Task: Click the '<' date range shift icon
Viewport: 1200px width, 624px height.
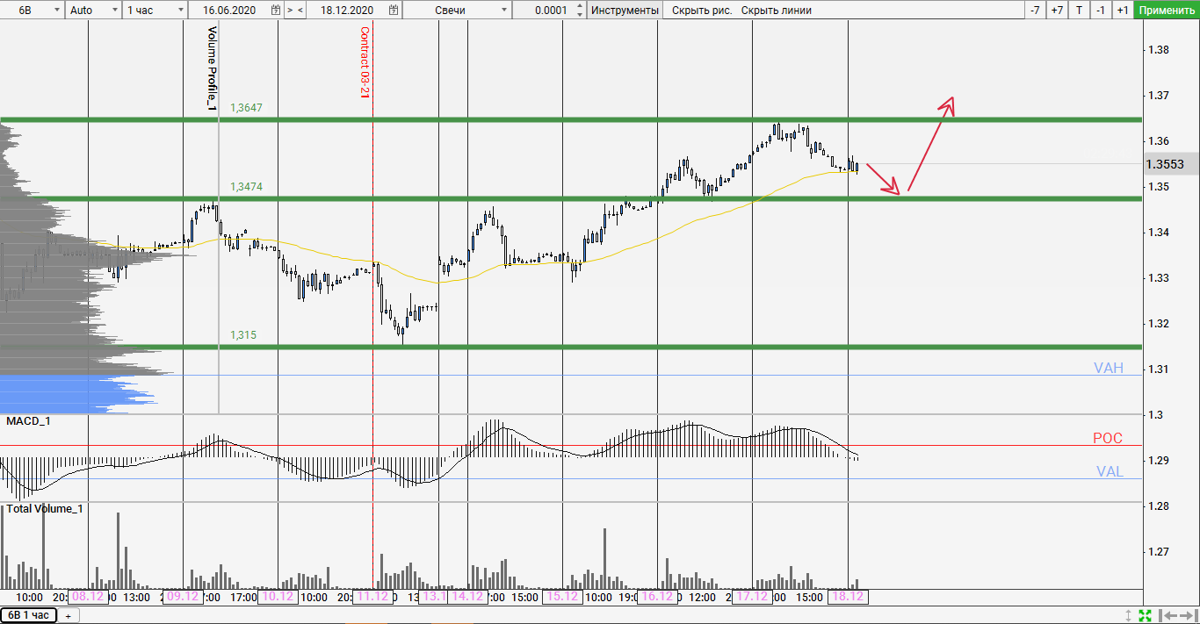Action: [301, 11]
